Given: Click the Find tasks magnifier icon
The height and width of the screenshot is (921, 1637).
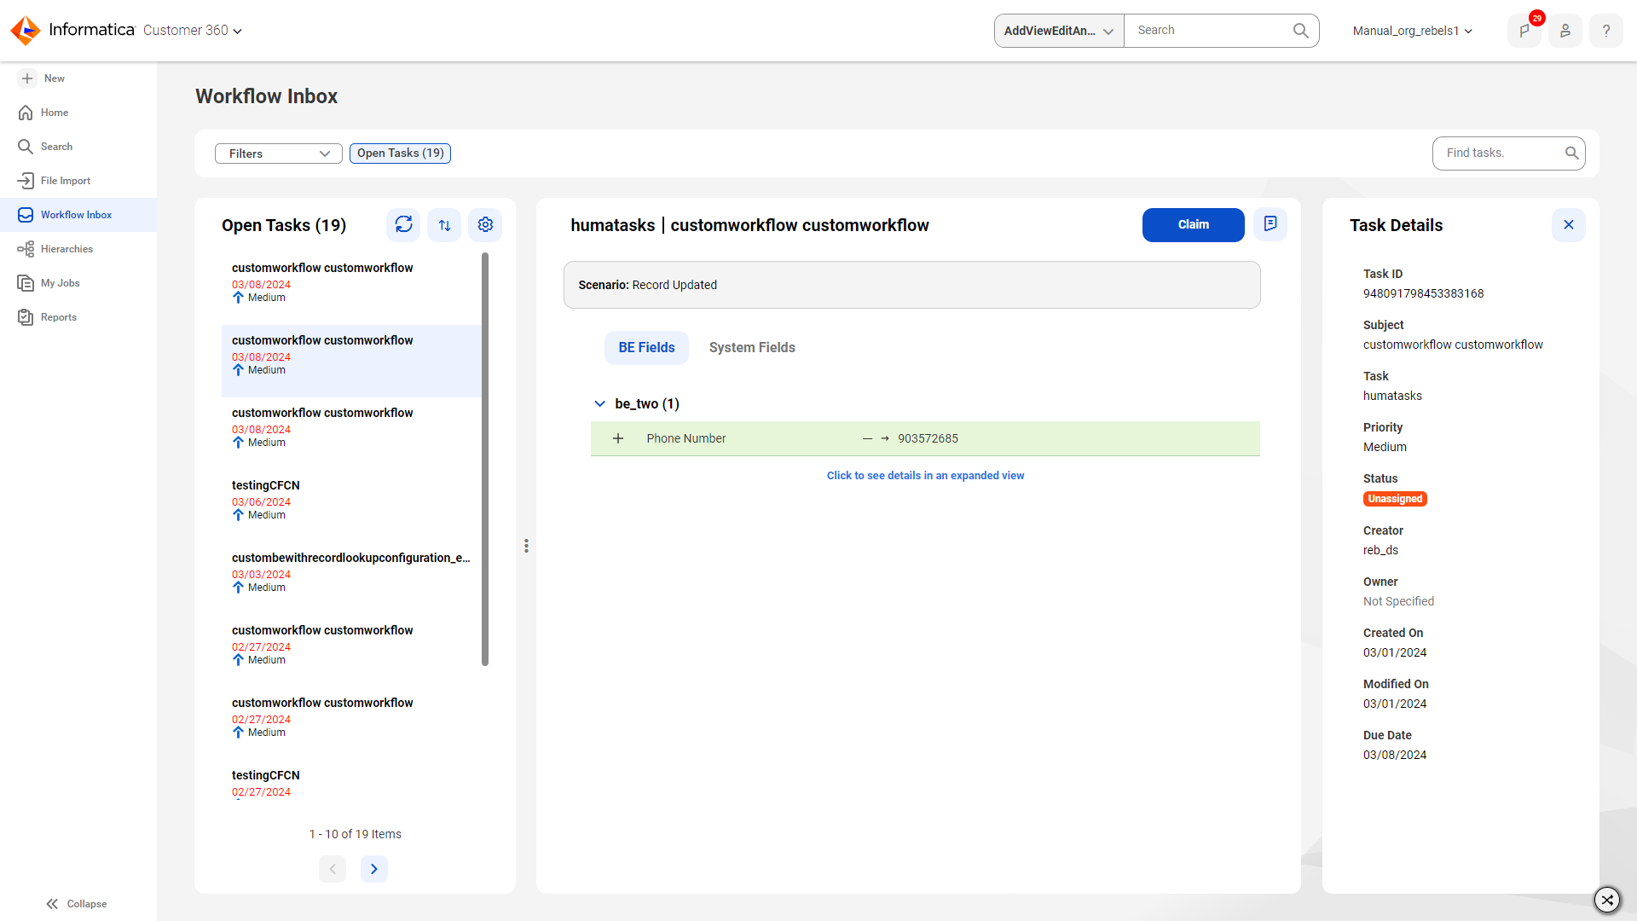Looking at the screenshot, I should [1571, 153].
